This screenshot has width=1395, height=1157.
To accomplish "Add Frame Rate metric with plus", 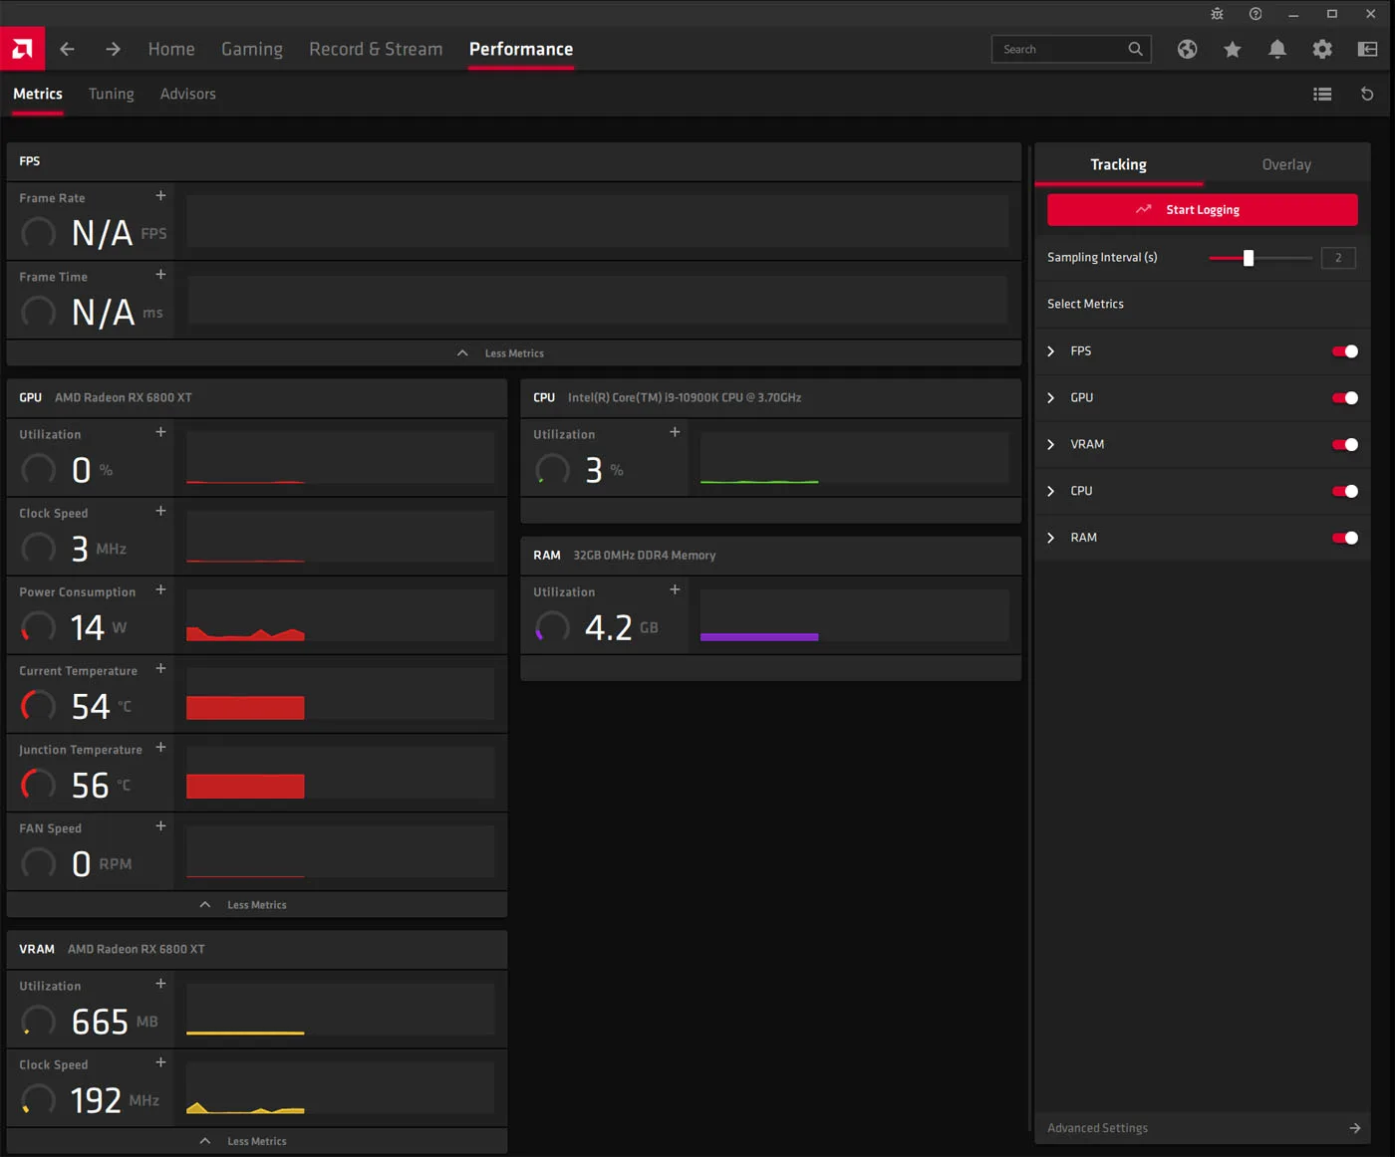I will tap(160, 196).
